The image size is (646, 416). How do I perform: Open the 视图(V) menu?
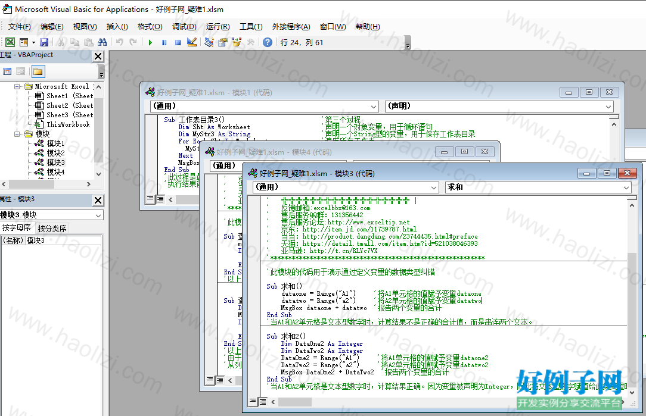[x=85, y=27]
